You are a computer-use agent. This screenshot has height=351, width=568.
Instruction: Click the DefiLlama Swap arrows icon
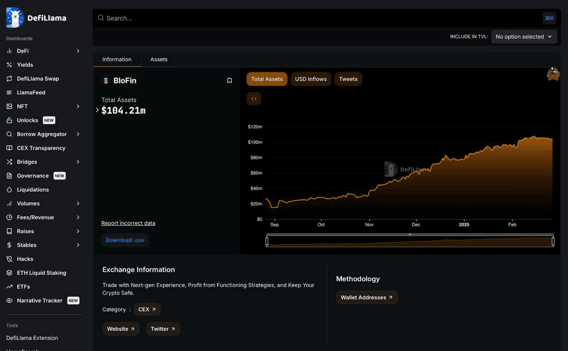[9, 79]
